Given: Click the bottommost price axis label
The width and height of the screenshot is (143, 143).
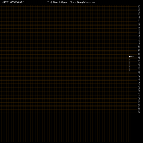Looking at the screenshot, I should pos(139,112).
